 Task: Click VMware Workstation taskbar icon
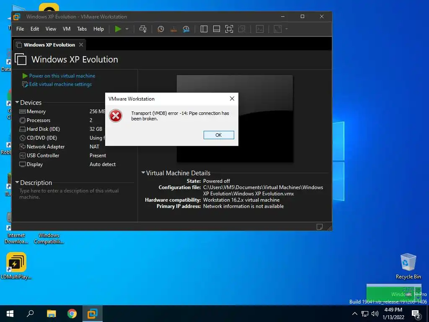pos(93,314)
